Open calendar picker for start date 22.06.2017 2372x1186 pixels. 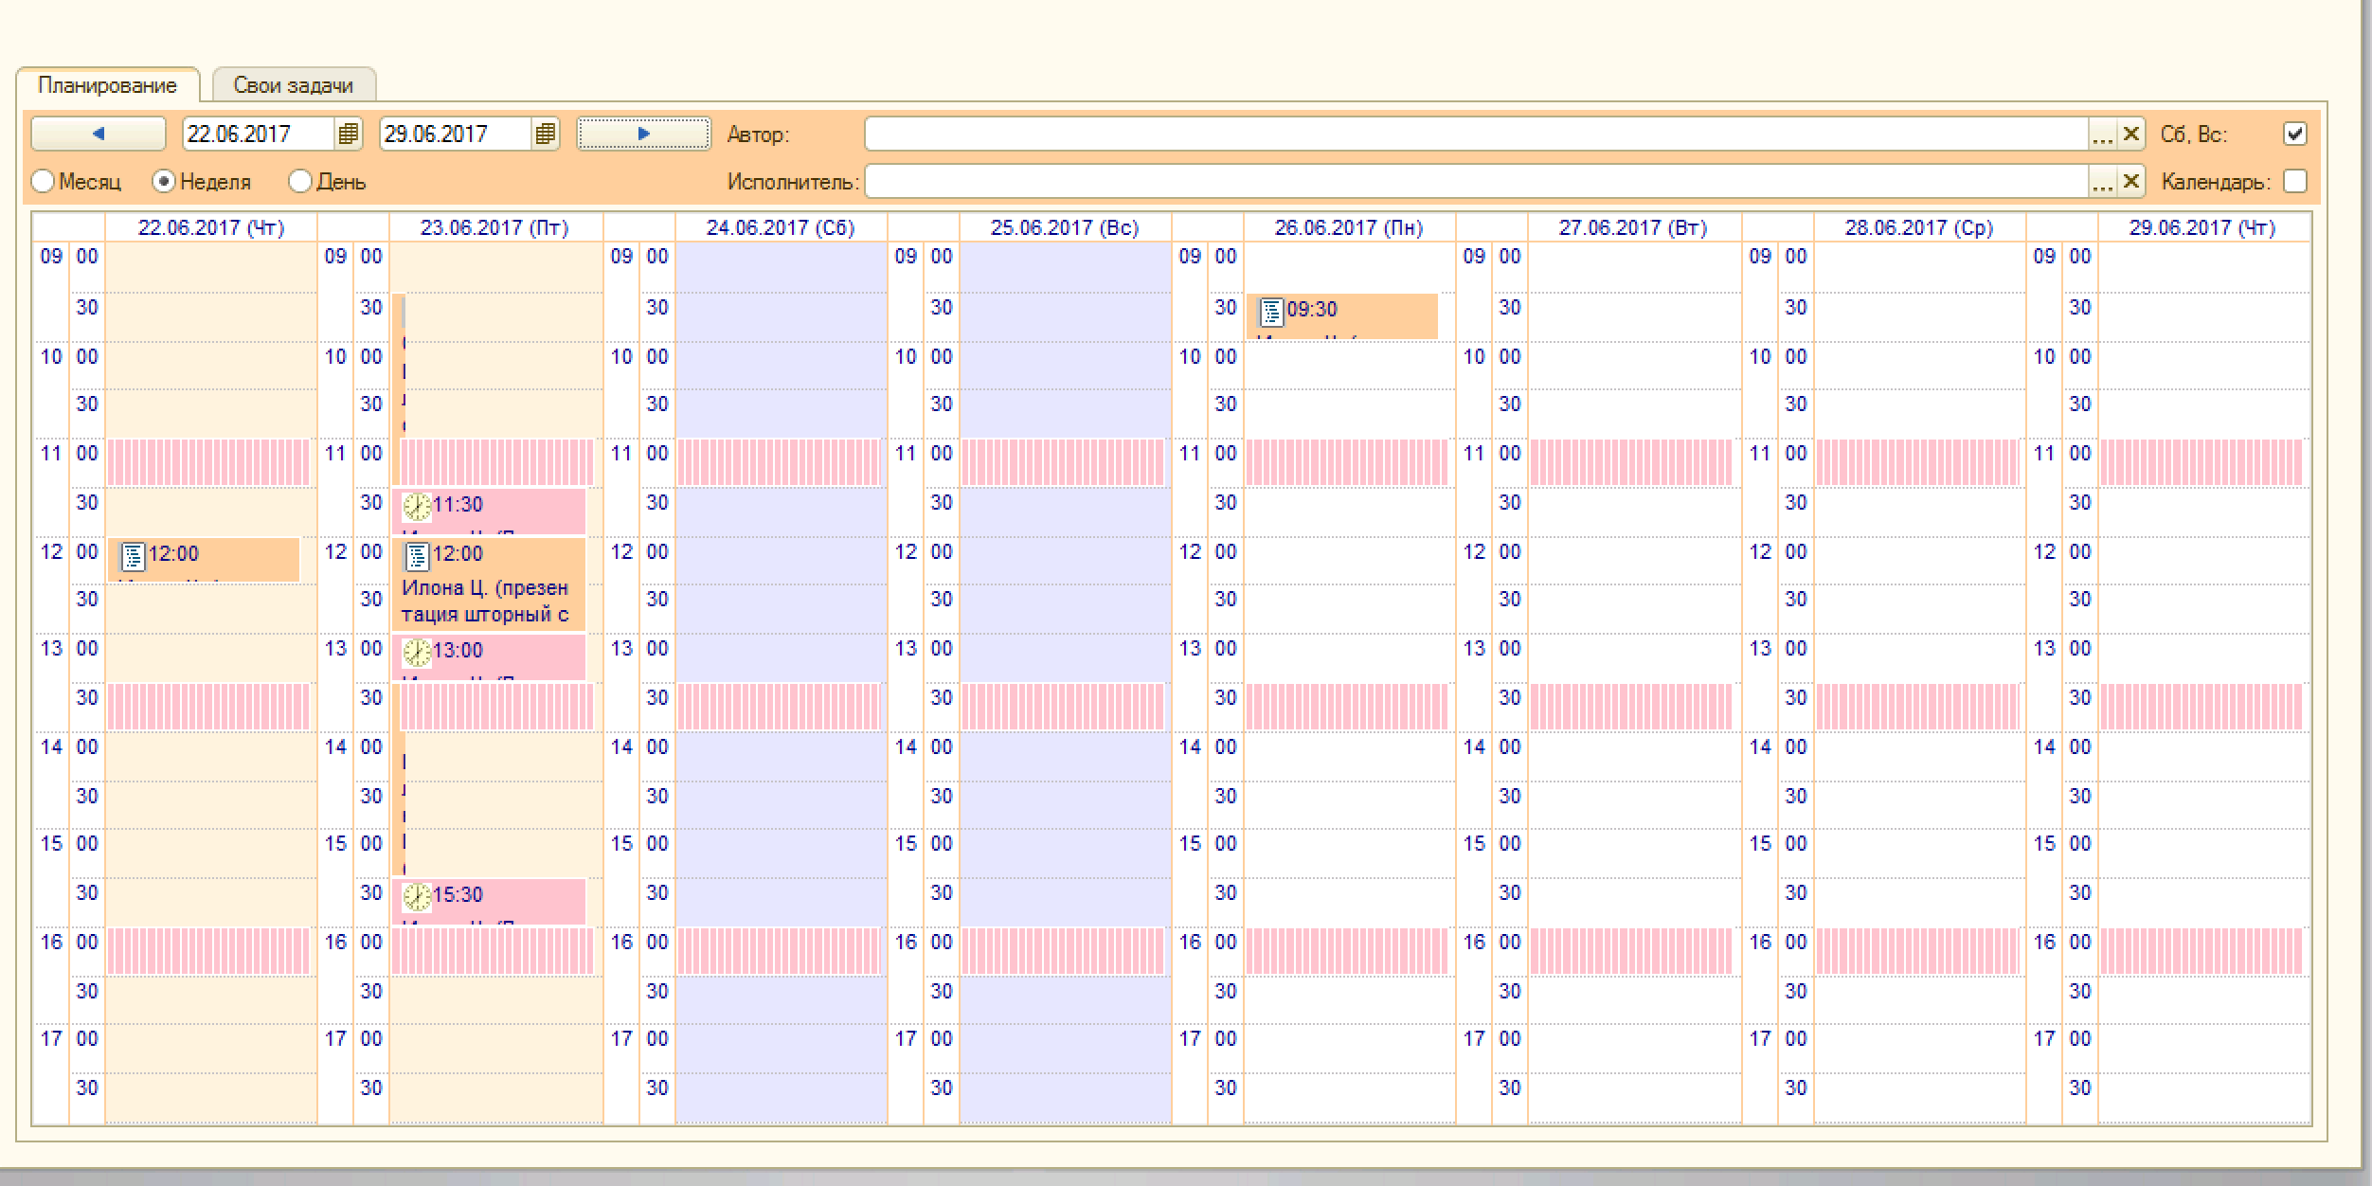(x=349, y=134)
